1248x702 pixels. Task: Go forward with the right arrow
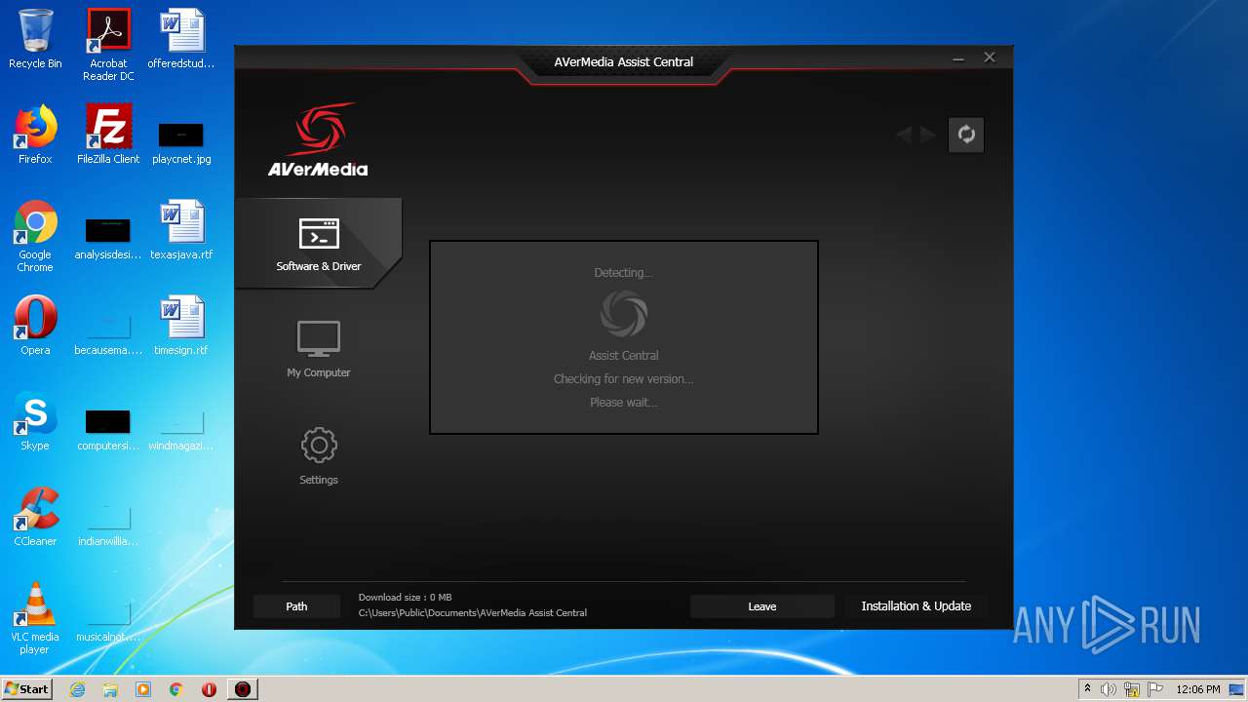coord(927,135)
